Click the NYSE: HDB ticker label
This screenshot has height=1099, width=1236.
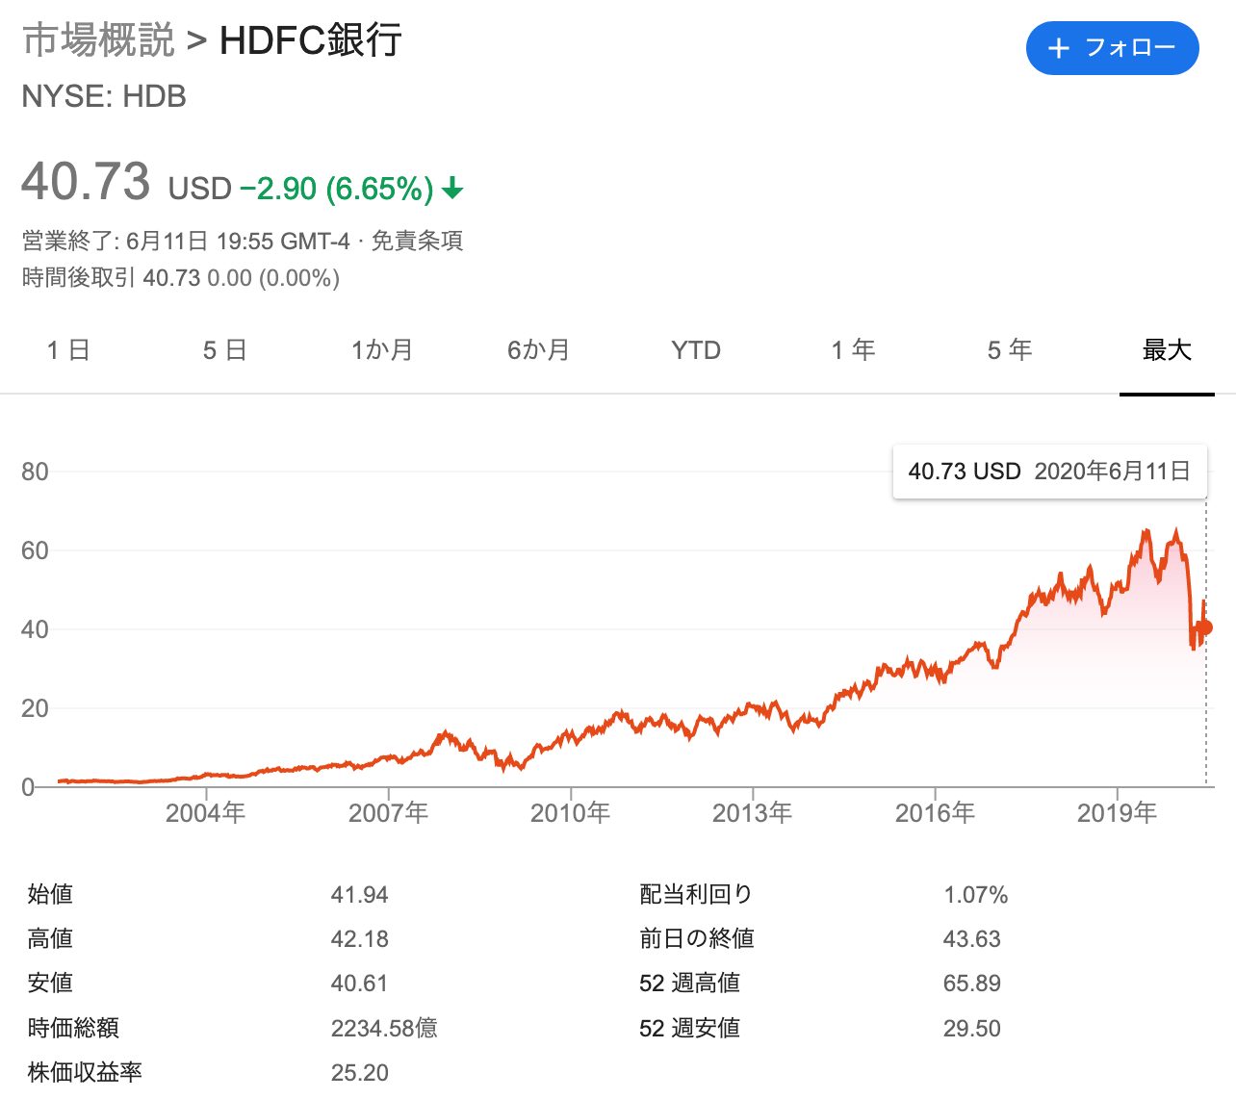104,96
